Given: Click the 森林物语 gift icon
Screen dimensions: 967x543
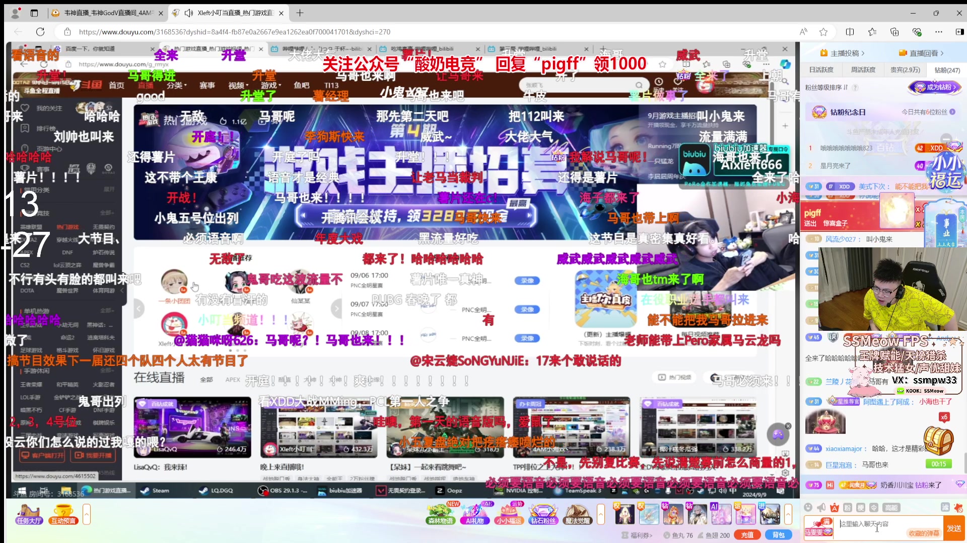Looking at the screenshot, I should (440, 514).
